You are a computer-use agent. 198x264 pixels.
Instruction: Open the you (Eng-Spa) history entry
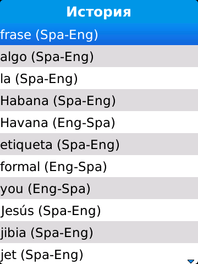[99, 188]
